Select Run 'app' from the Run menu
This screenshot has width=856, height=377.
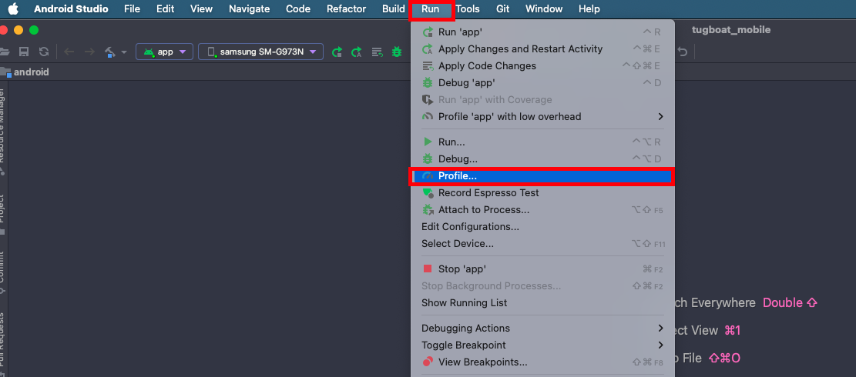coord(542,32)
